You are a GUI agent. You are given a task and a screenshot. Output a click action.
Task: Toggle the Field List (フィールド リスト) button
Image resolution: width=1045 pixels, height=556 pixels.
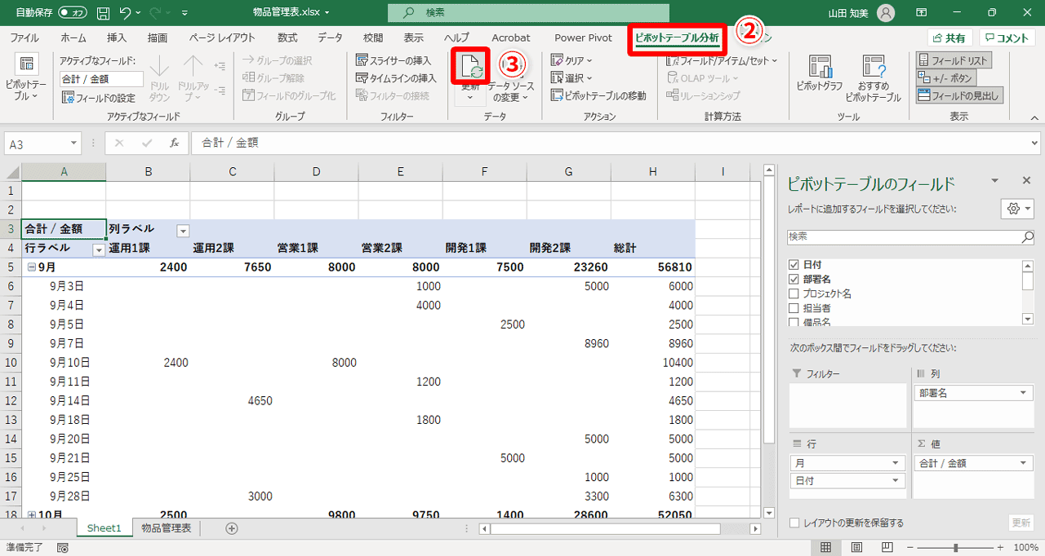tap(954, 60)
